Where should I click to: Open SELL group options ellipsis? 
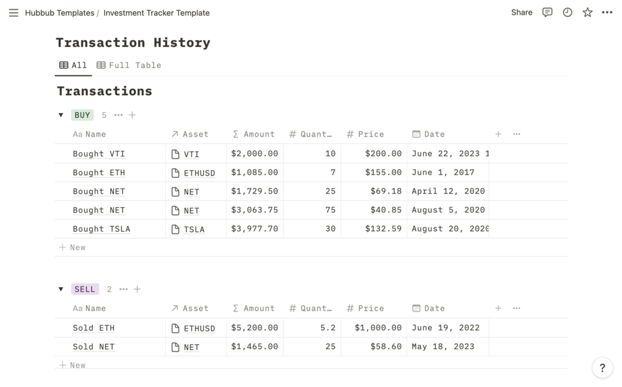[124, 289]
